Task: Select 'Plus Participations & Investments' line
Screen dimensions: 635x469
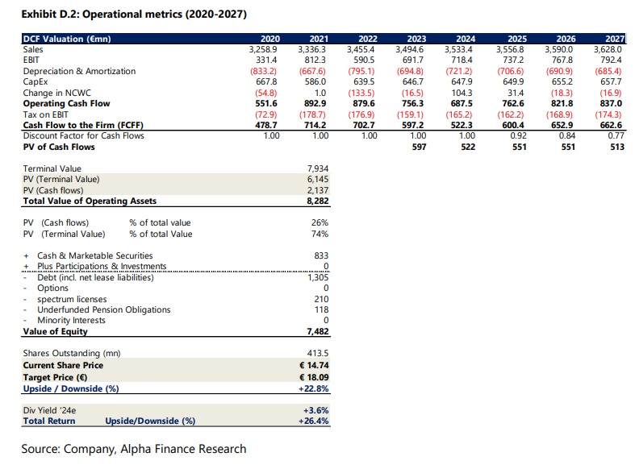Action: [x=102, y=267]
